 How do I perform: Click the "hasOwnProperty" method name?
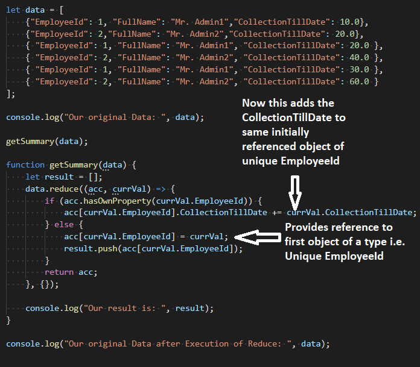pos(117,201)
